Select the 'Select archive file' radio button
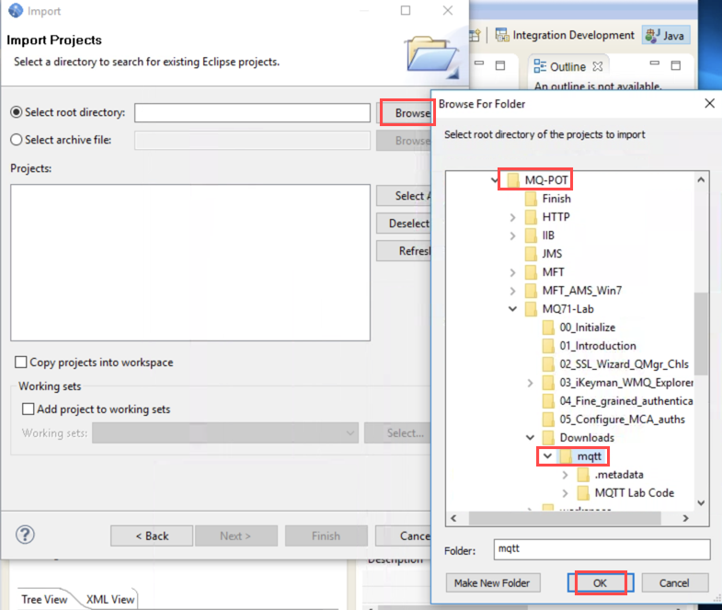The height and width of the screenshot is (610, 722). (x=17, y=140)
